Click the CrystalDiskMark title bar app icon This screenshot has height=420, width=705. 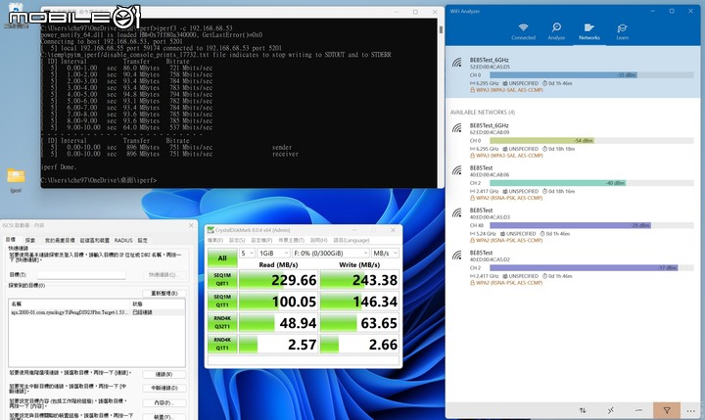point(210,230)
